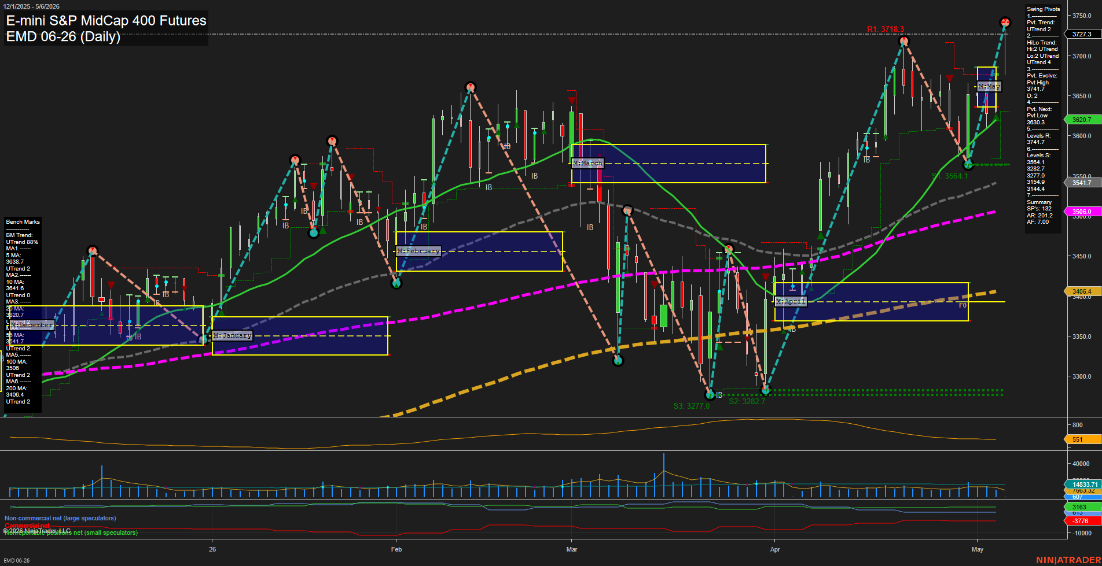Click the swing low pivot marker above S3: 3277.0

(x=710, y=394)
